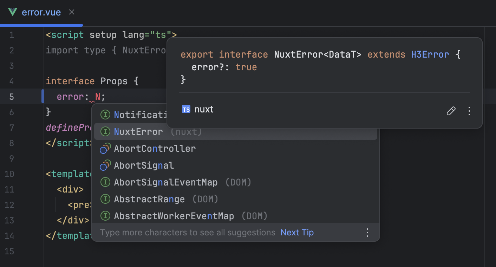Open the kebab menu in the documentation popup
496x267 pixels.
(x=469, y=111)
